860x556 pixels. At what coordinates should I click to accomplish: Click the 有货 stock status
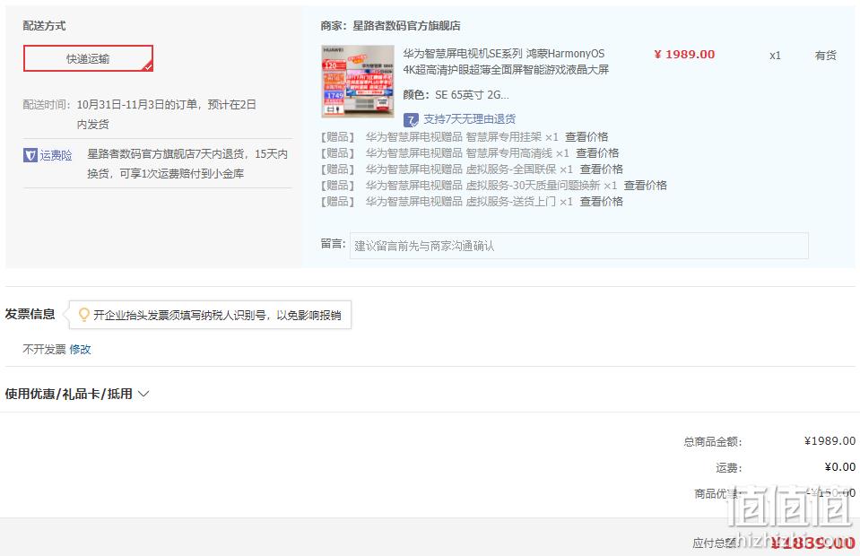click(825, 56)
